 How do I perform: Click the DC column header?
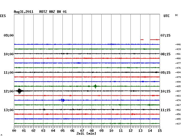tap(176, 15)
